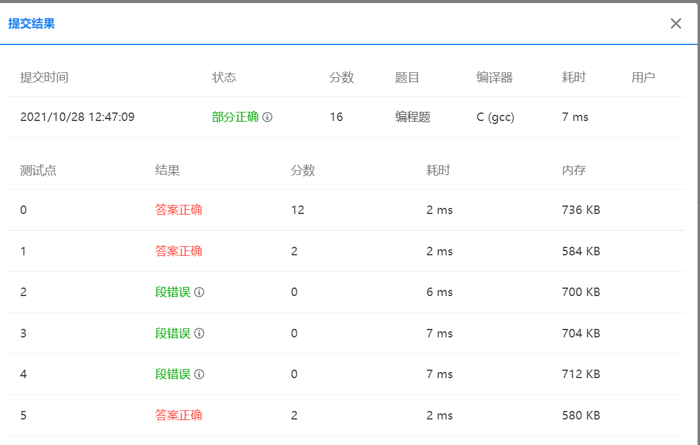Select the 段错误 result of test point 4
The height and width of the screenshot is (445, 700).
click(x=174, y=374)
